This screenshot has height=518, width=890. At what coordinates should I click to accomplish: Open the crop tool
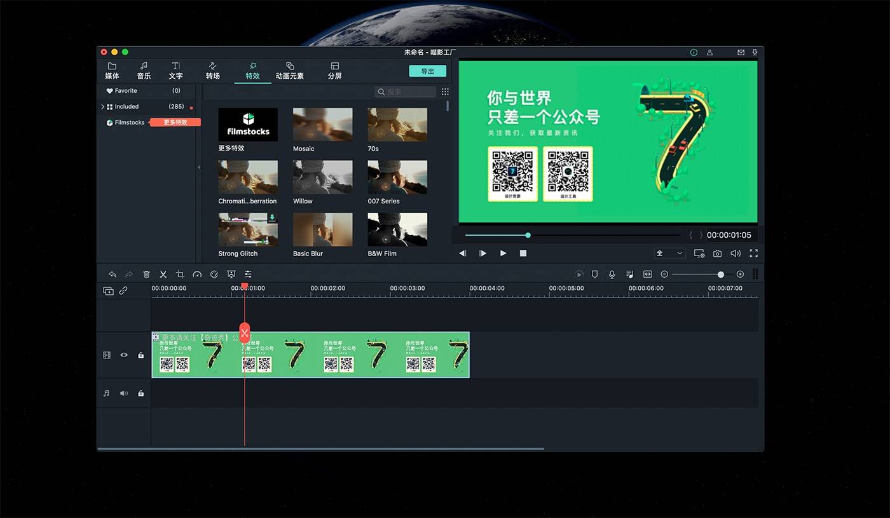(180, 275)
